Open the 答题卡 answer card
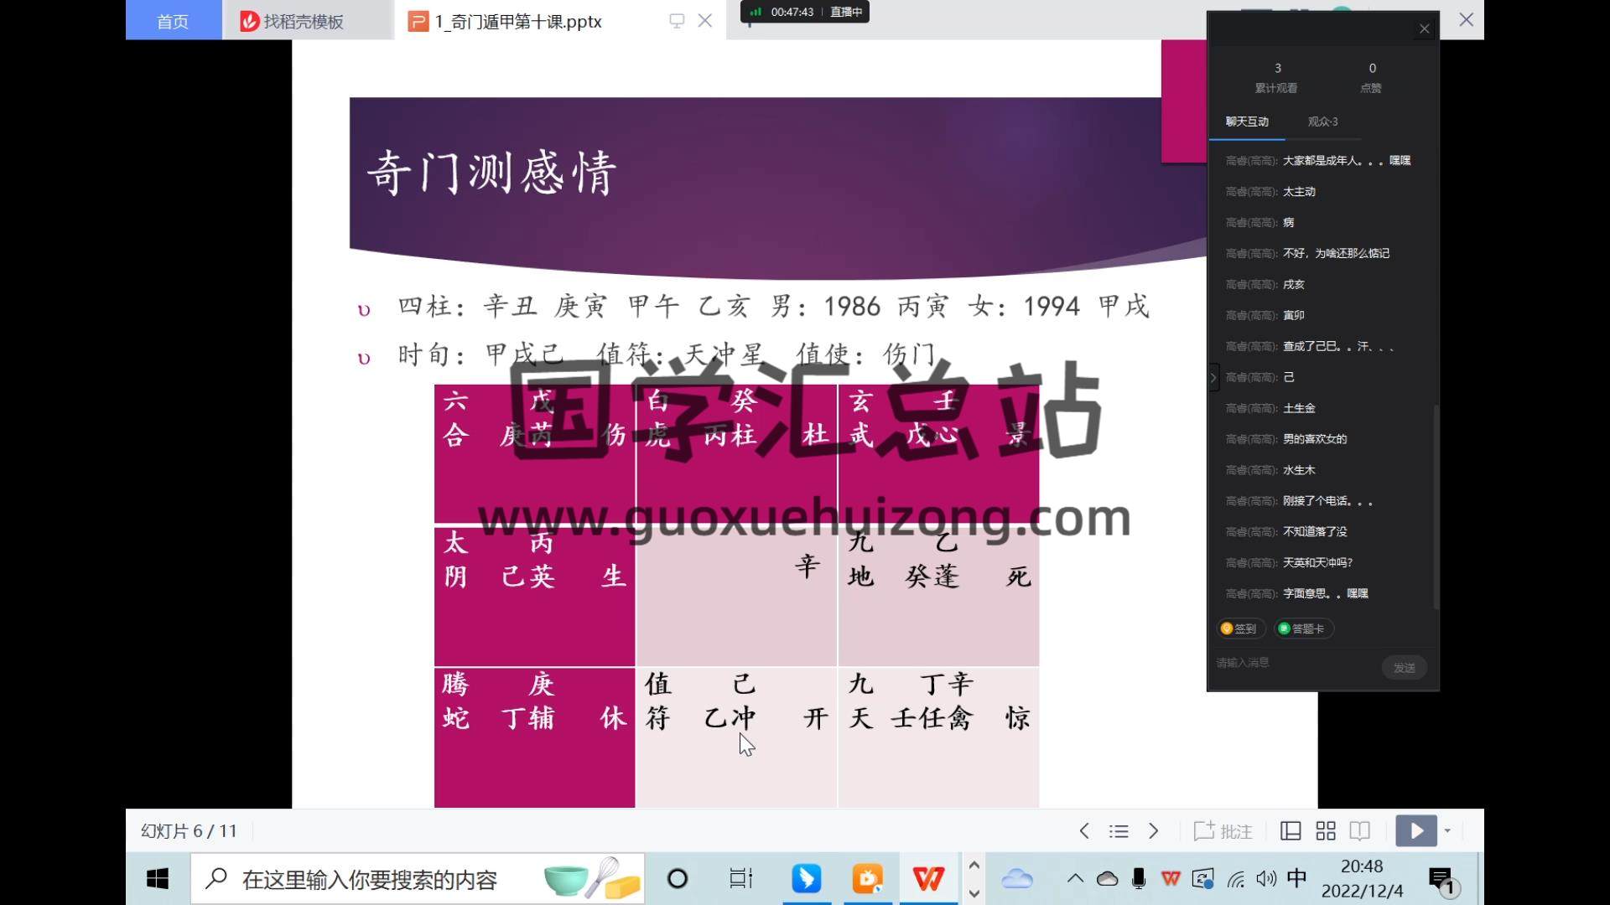1610x905 pixels. tap(1302, 628)
